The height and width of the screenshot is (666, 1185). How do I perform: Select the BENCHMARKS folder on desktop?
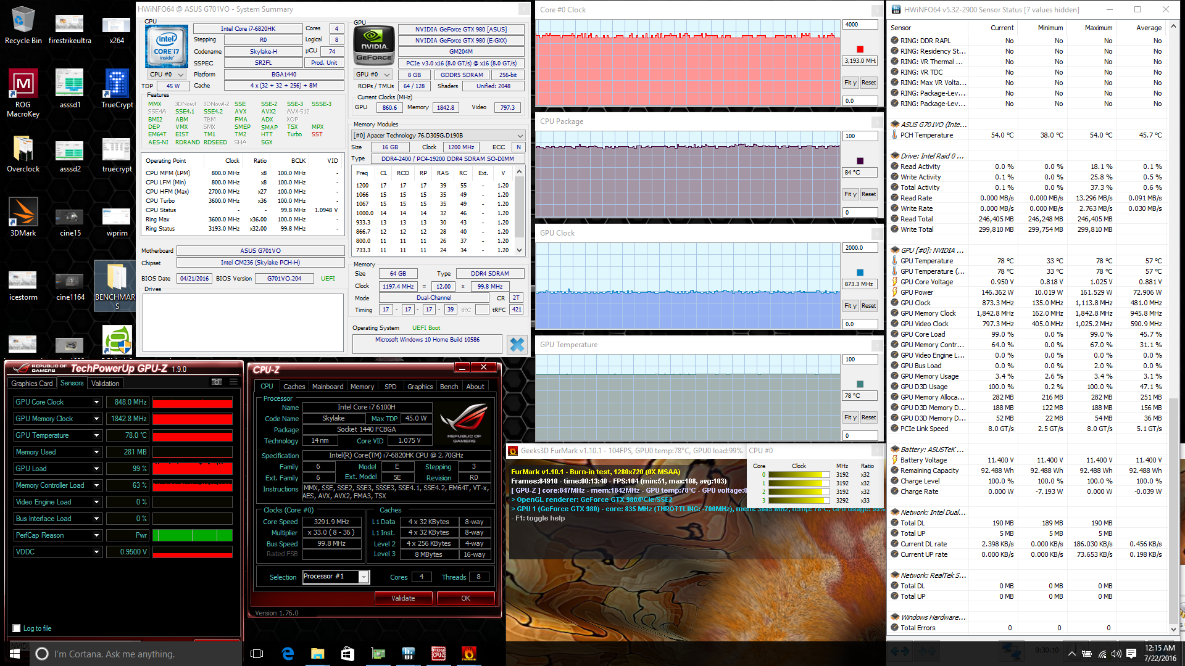click(x=115, y=285)
